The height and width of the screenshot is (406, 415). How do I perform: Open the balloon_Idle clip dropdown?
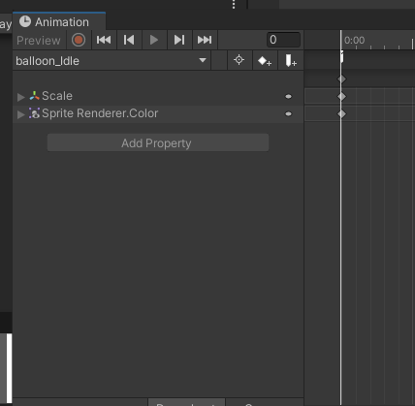tap(112, 60)
